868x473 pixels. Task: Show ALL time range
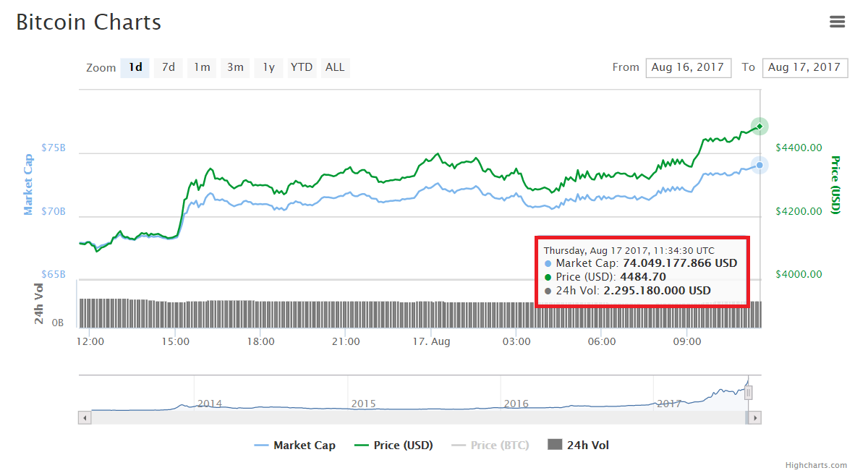335,67
